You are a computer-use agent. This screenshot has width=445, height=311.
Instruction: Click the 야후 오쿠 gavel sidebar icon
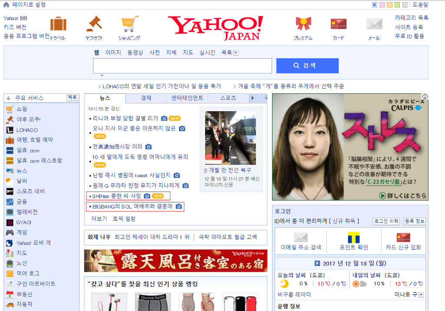pyautogui.click(x=10, y=119)
